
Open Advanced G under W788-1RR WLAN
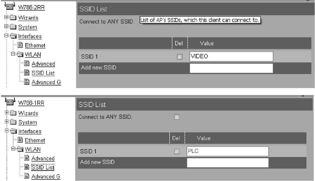(x=46, y=177)
